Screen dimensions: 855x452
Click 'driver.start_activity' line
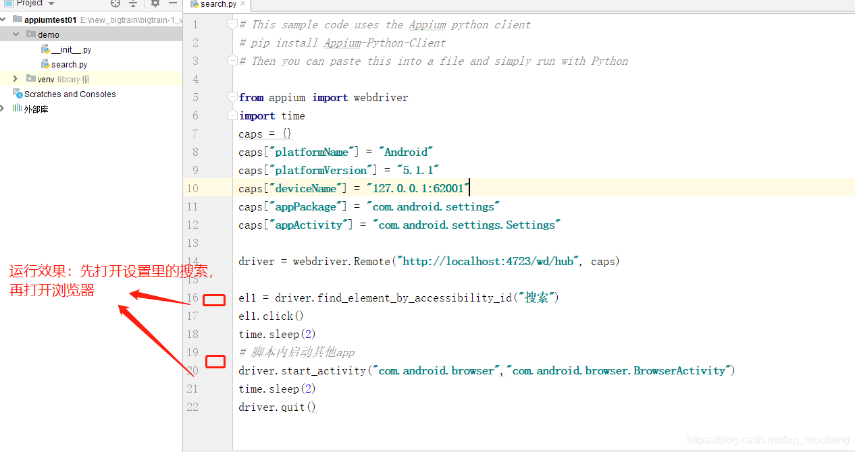pyautogui.click(x=487, y=370)
